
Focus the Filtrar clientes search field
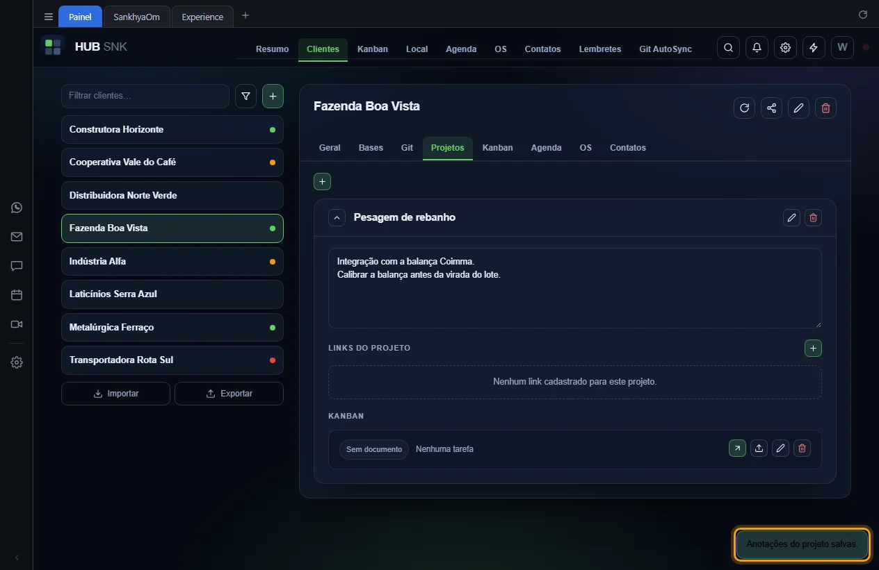click(145, 96)
